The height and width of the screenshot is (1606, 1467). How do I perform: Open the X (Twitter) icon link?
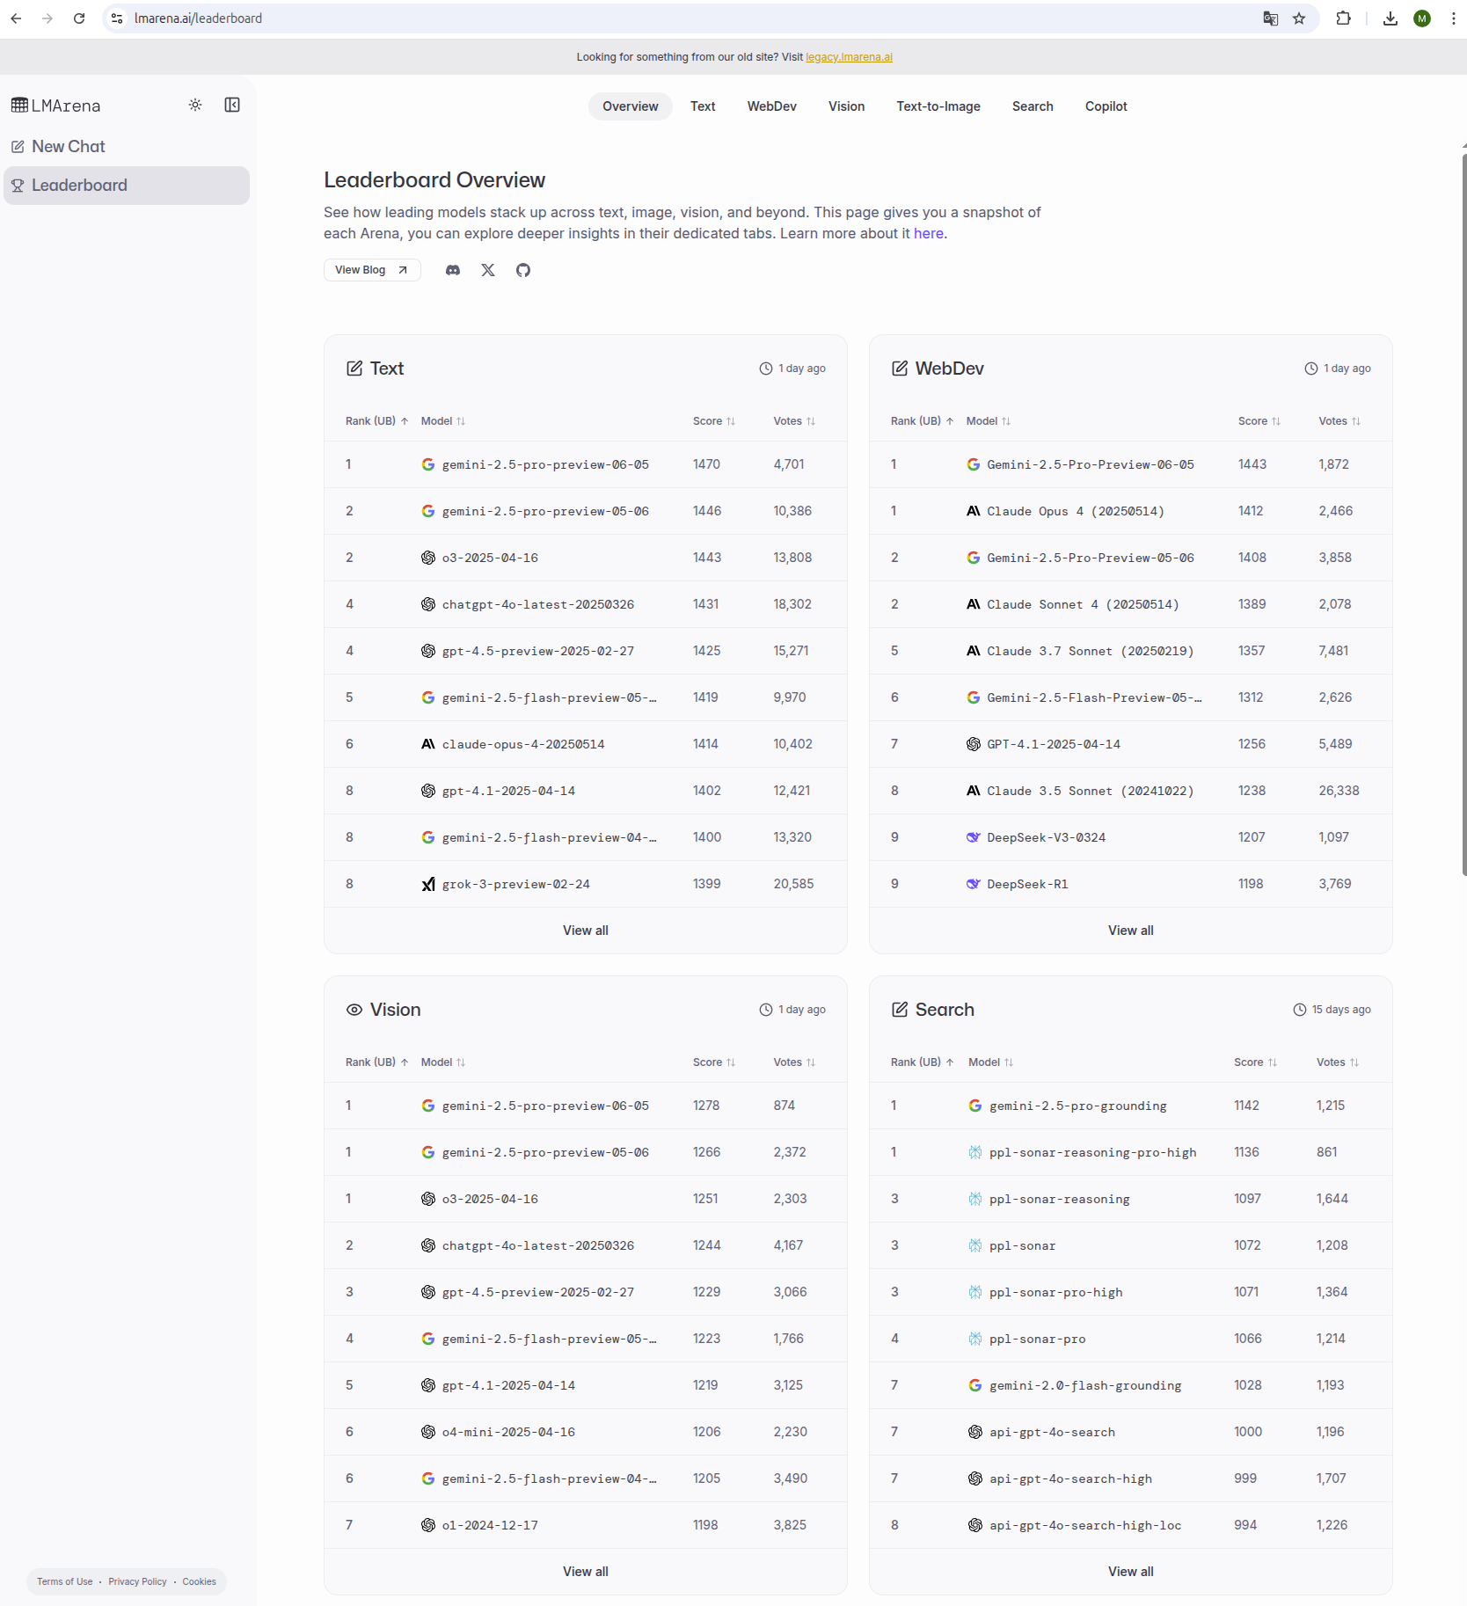[488, 270]
